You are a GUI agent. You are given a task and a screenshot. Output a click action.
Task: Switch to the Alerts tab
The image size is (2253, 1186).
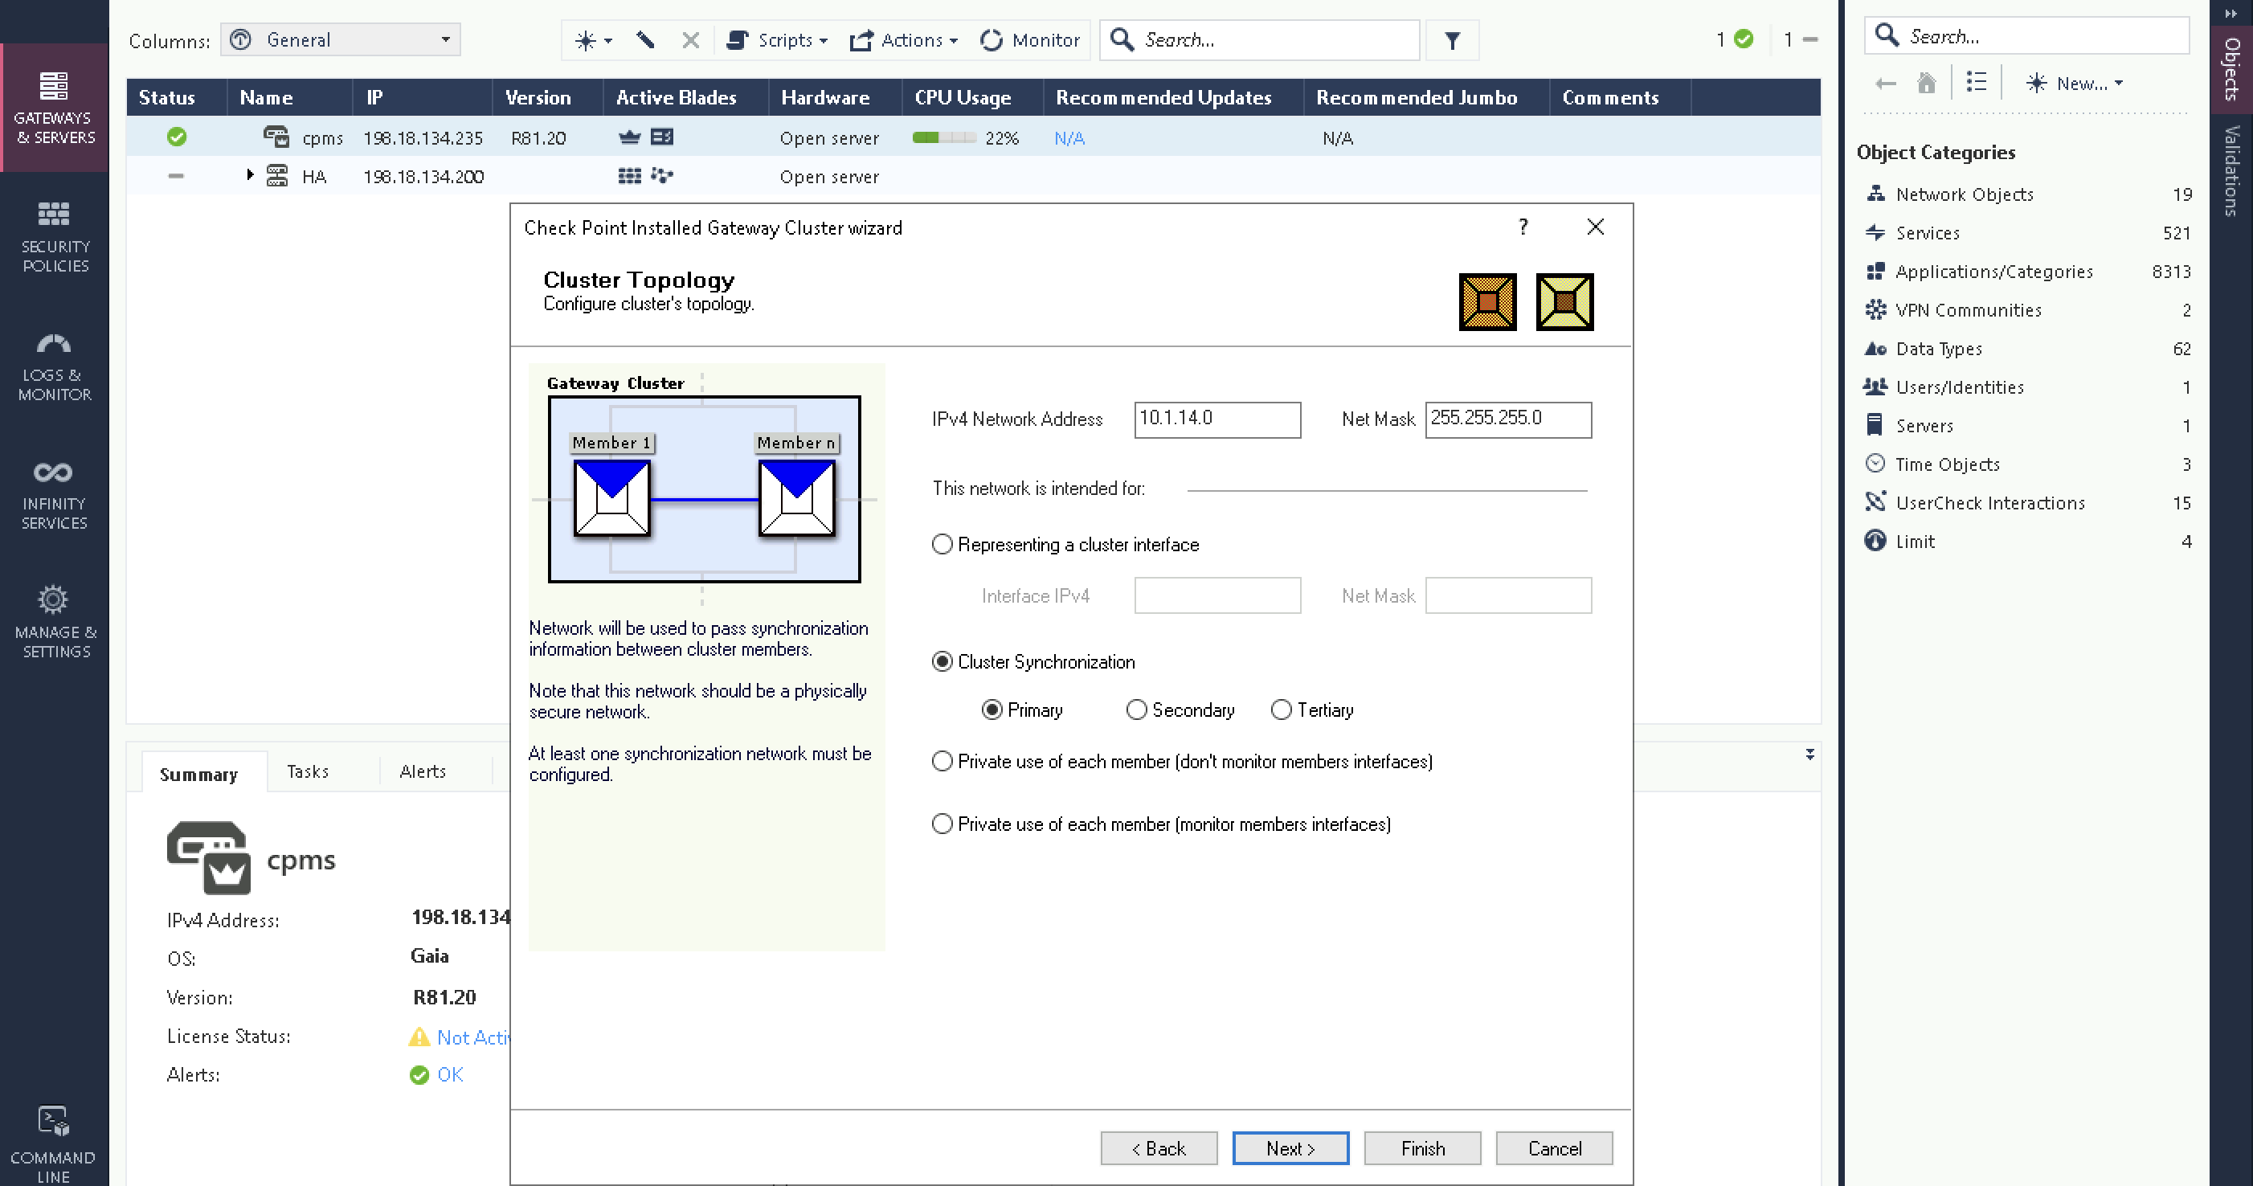[x=423, y=771]
